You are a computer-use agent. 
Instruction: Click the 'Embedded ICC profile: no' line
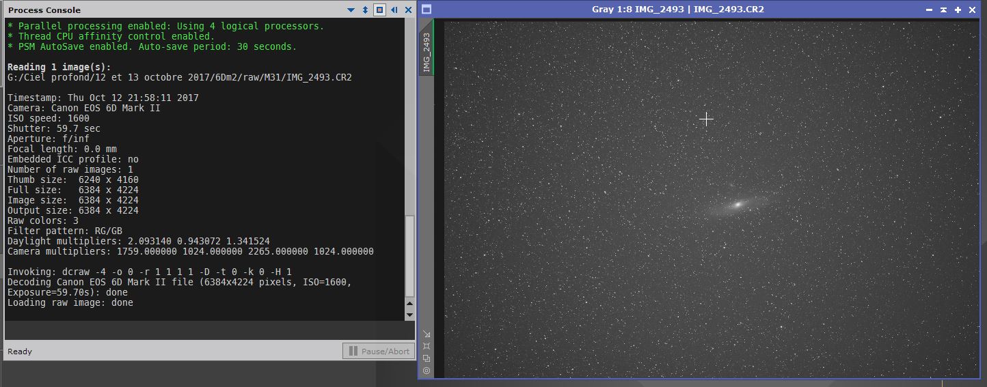72,159
